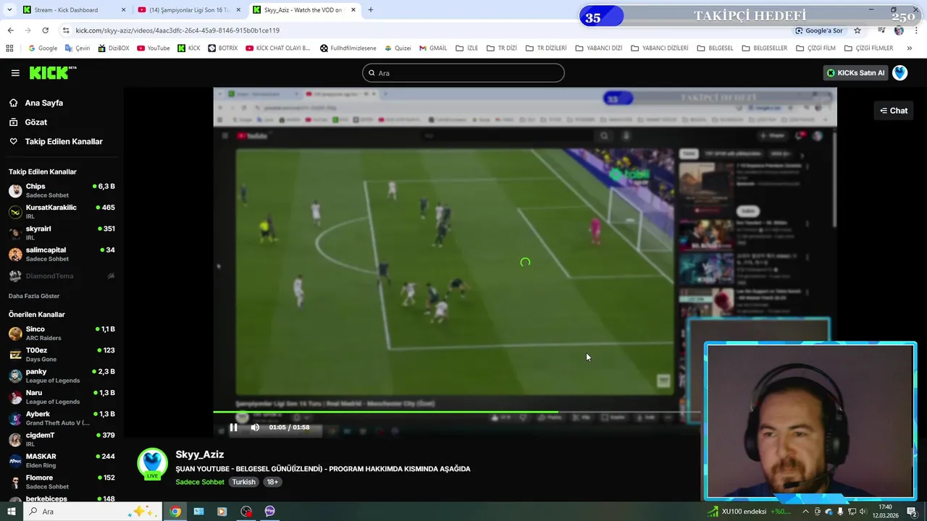Open the Çeviri bookmark
Screen dimensions: 927x521
(x=77, y=48)
